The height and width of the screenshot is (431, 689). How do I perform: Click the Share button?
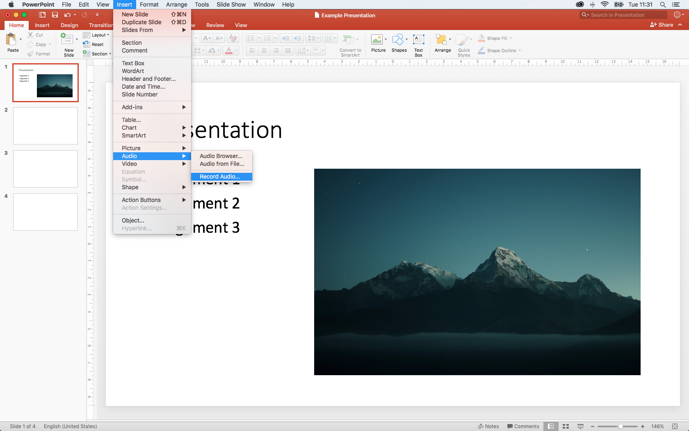662,25
